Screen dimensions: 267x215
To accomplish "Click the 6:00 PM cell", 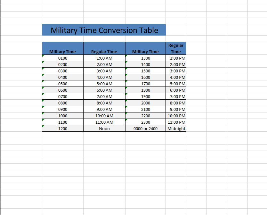I will coord(176,90).
